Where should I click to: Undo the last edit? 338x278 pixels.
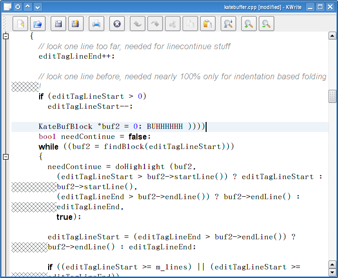(x=137, y=24)
